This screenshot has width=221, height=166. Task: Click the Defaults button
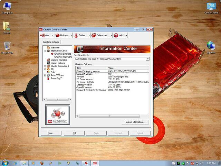coord(141,133)
